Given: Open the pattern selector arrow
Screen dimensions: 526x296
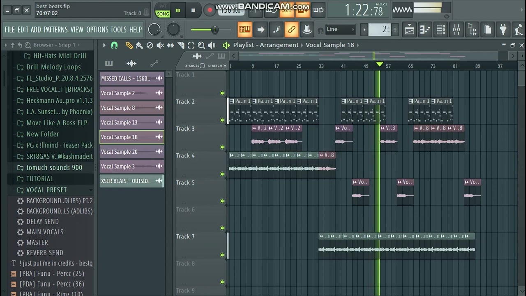Looking at the screenshot, I should click(364, 29).
